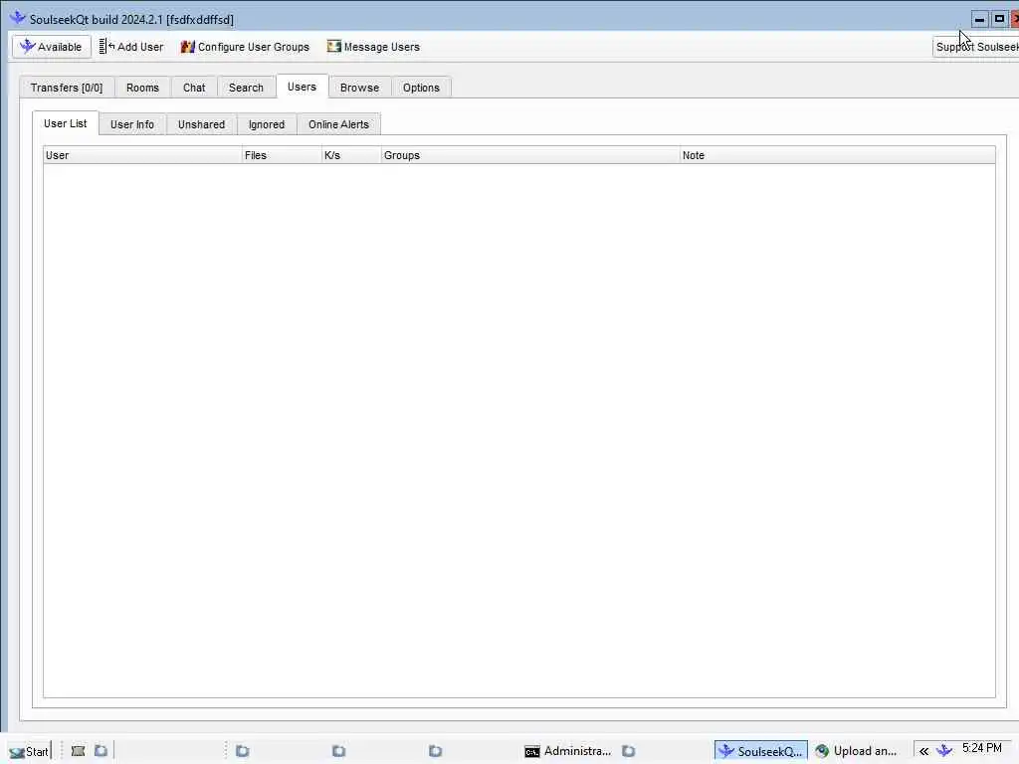The width and height of the screenshot is (1019, 764).
Task: Select the User List sub-tab
Action: click(x=65, y=123)
